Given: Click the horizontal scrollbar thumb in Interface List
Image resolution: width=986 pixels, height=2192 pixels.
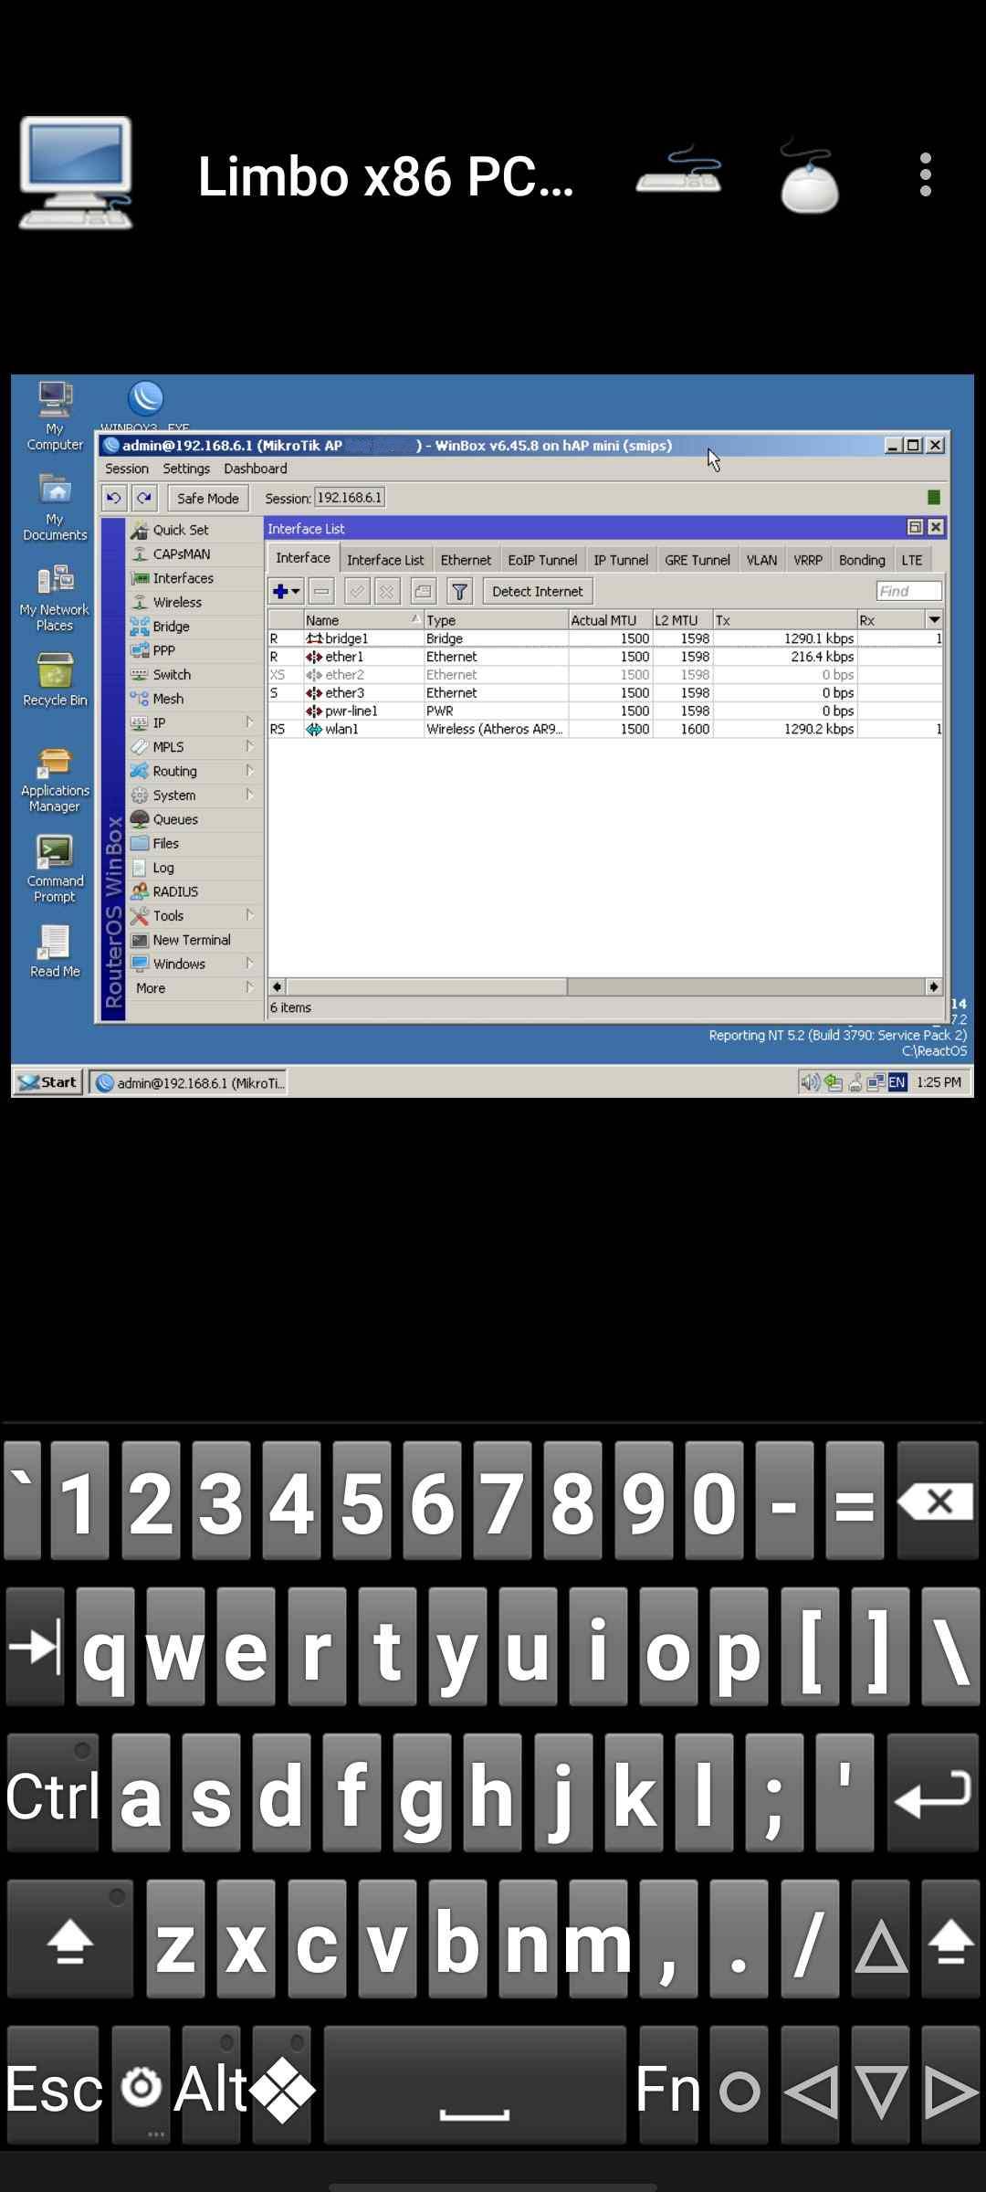Looking at the screenshot, I should tap(426, 986).
